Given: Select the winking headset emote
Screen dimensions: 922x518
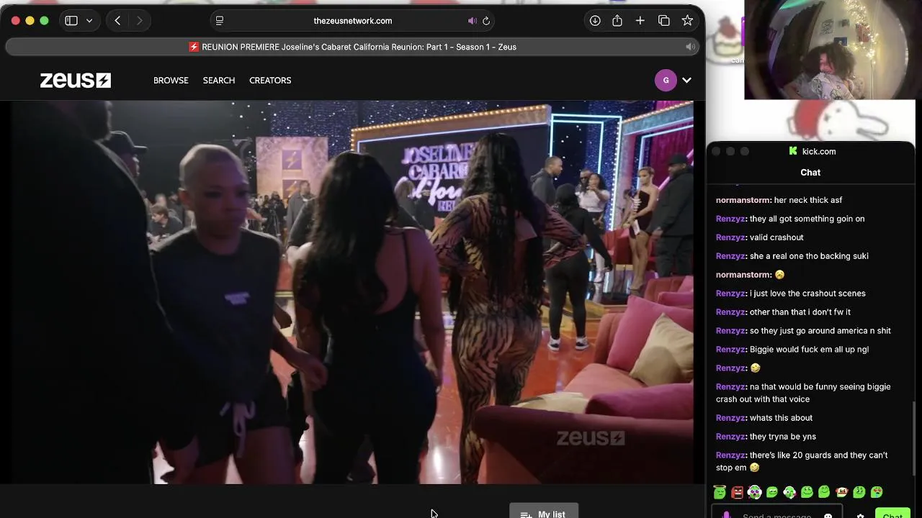Looking at the screenshot, I should (x=789, y=492).
